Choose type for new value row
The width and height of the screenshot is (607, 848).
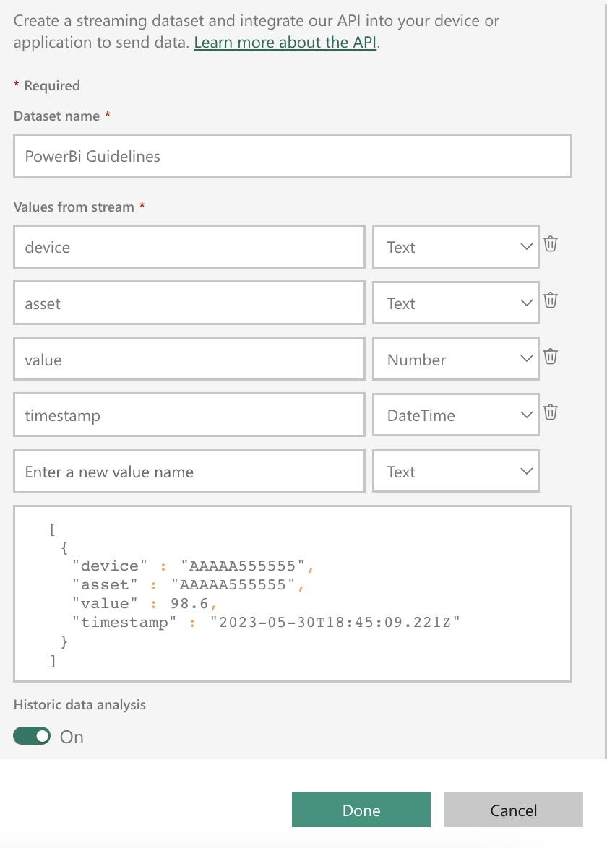coord(455,472)
